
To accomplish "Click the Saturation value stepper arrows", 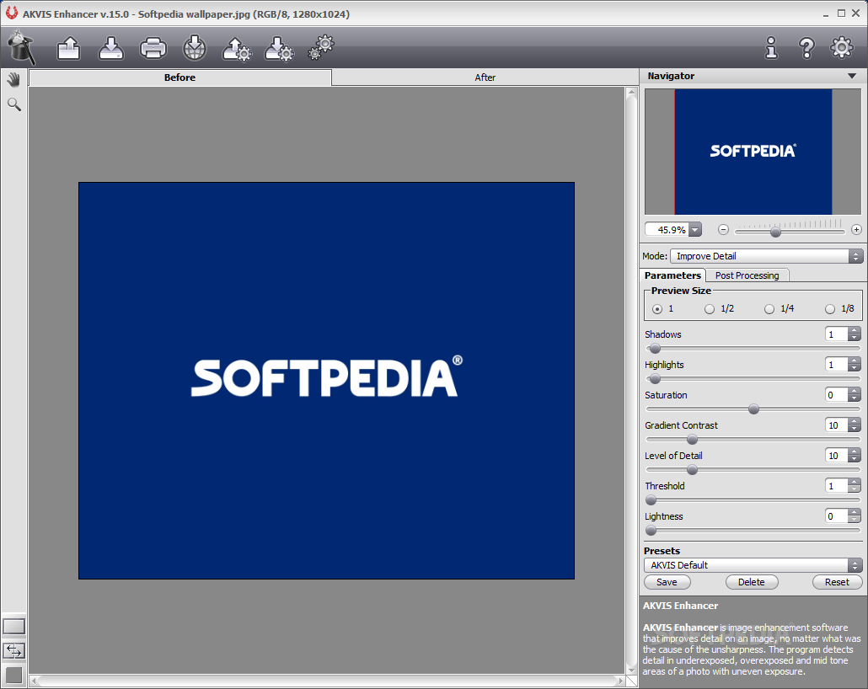I will click(855, 395).
